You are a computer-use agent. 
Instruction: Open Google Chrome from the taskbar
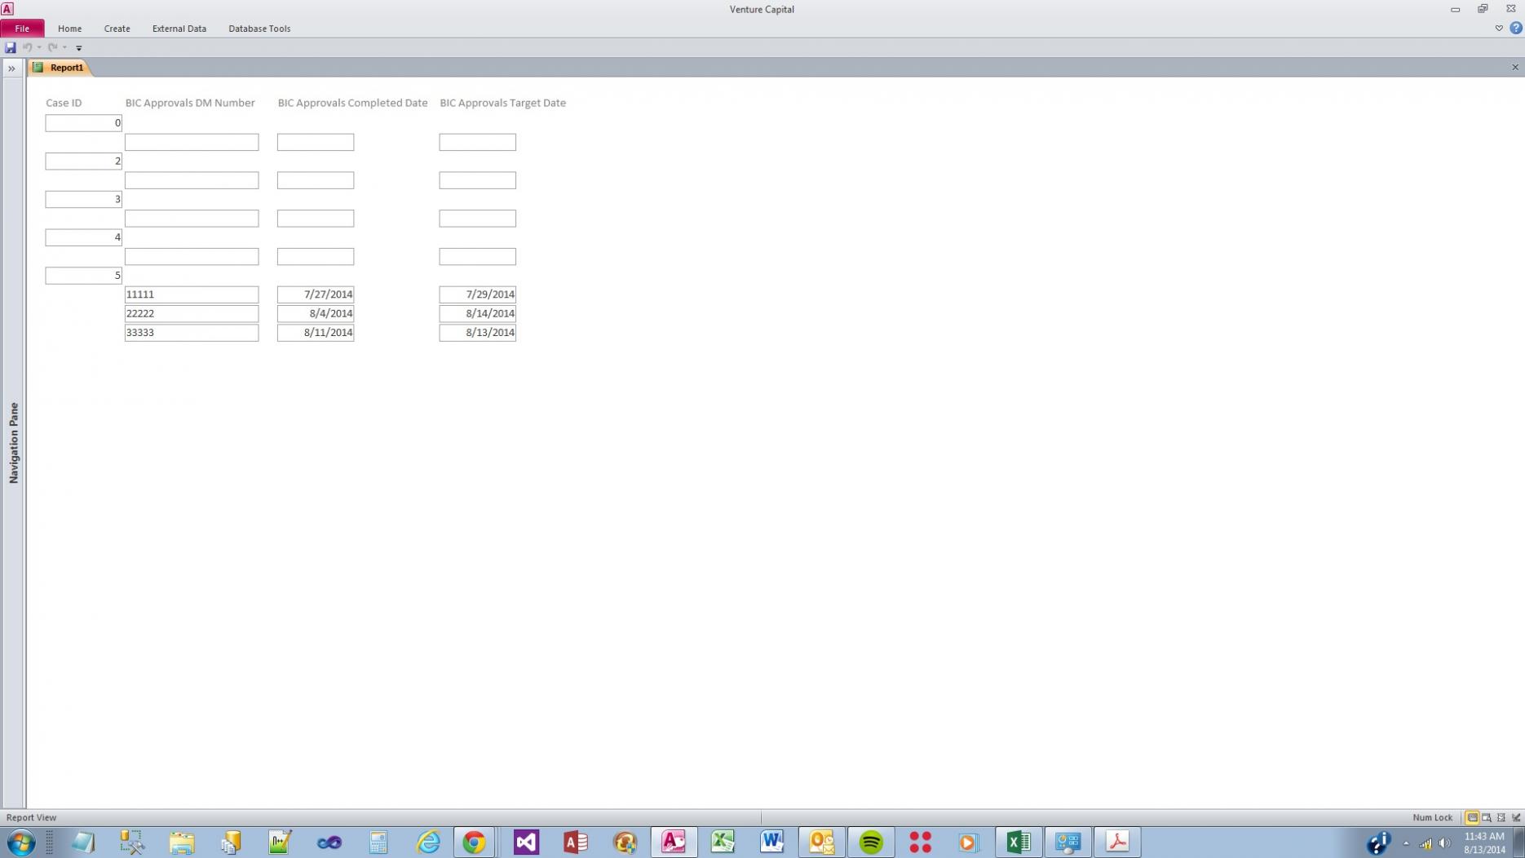click(474, 842)
